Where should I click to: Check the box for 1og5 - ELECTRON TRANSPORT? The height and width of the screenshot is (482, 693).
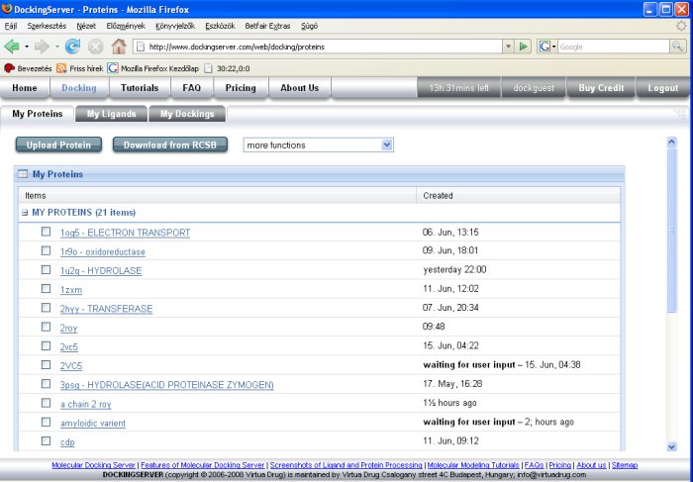(46, 232)
